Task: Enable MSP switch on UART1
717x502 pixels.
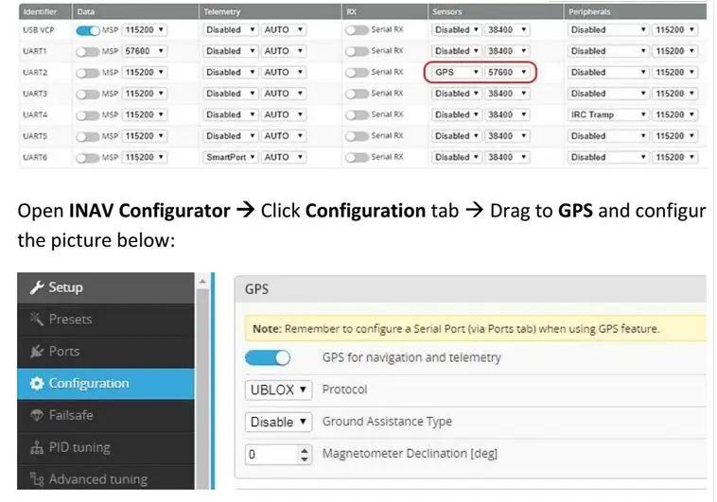Action: pos(88,51)
